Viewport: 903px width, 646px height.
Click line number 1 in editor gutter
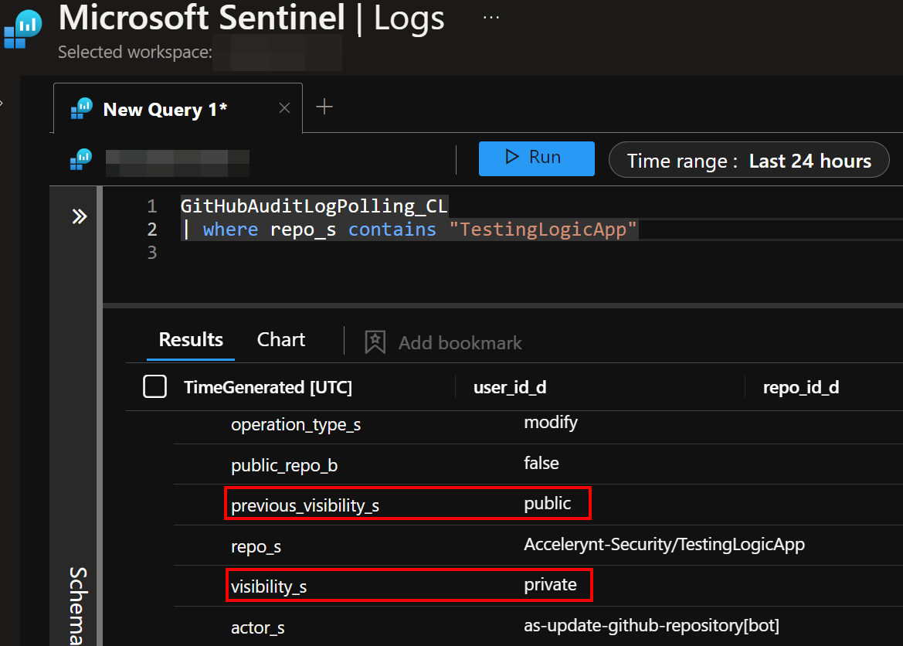click(152, 206)
